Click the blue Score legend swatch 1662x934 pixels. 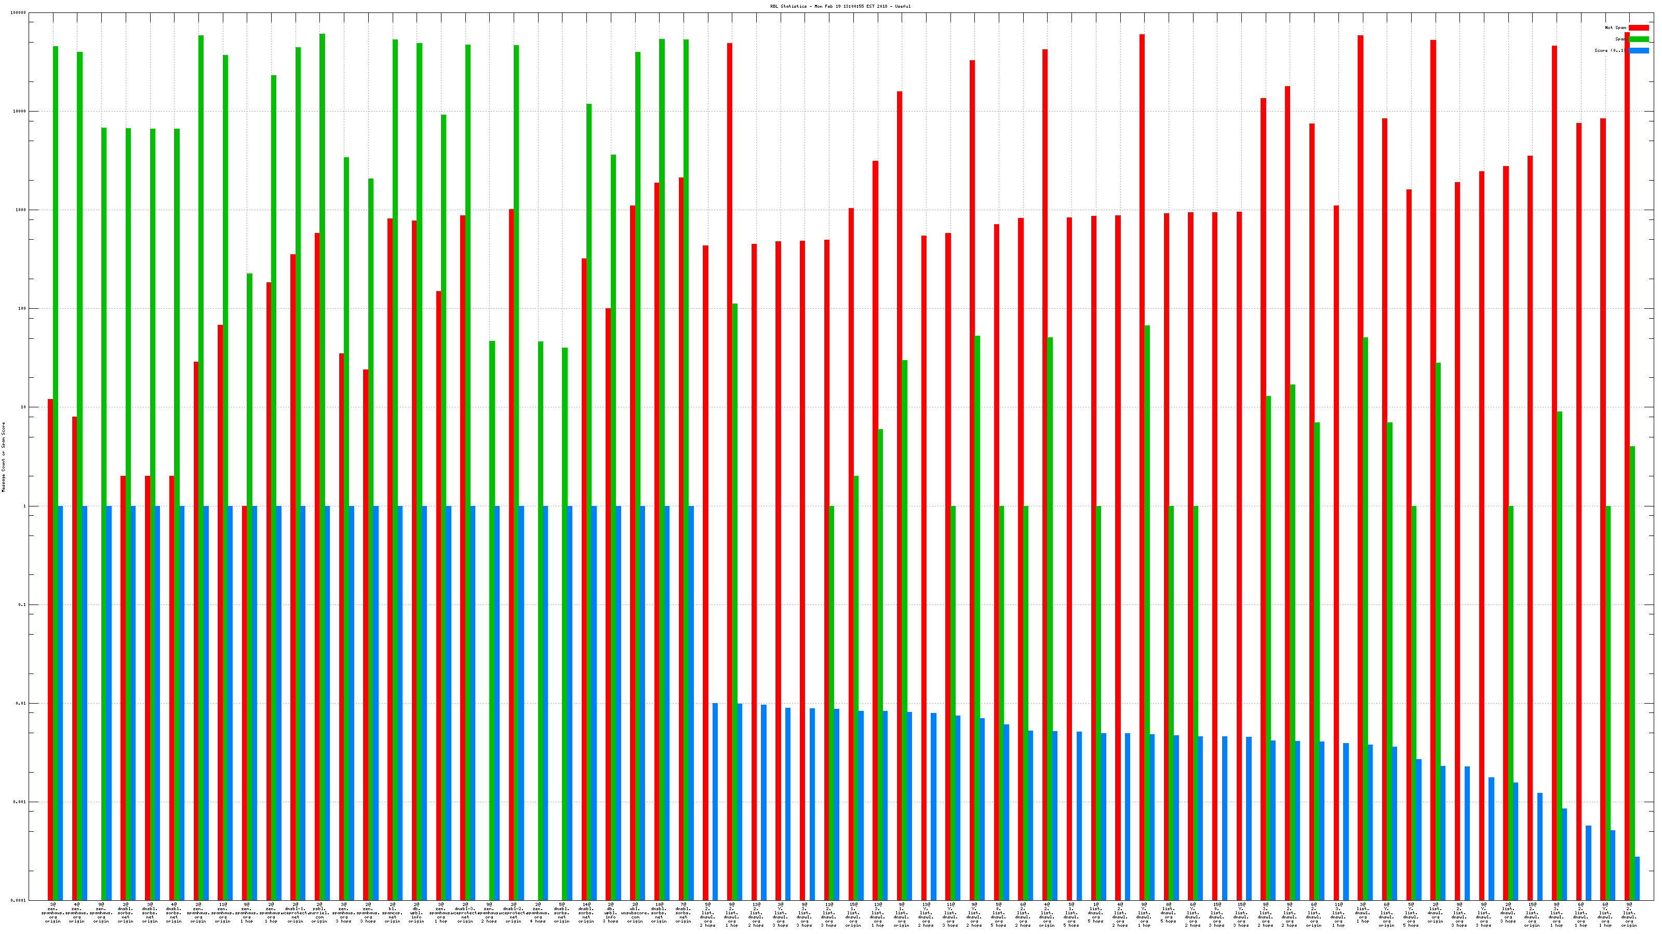click(x=1638, y=50)
